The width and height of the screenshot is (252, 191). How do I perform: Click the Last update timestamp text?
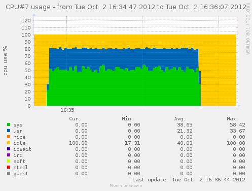tap(189, 180)
